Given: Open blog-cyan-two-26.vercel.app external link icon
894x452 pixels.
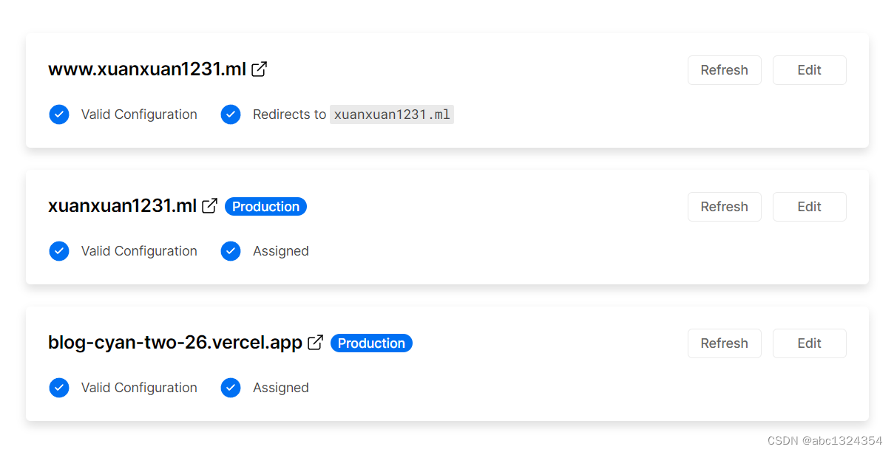Looking at the screenshot, I should (x=315, y=342).
